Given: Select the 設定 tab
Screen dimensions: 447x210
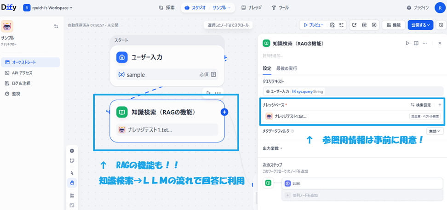Looking at the screenshot, I should (x=267, y=68).
